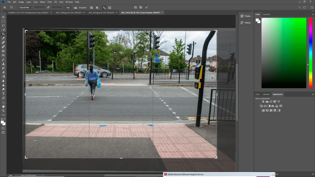Open the Filter menu
This screenshot has height=177, width=315.
pyautogui.click(x=50, y=2)
